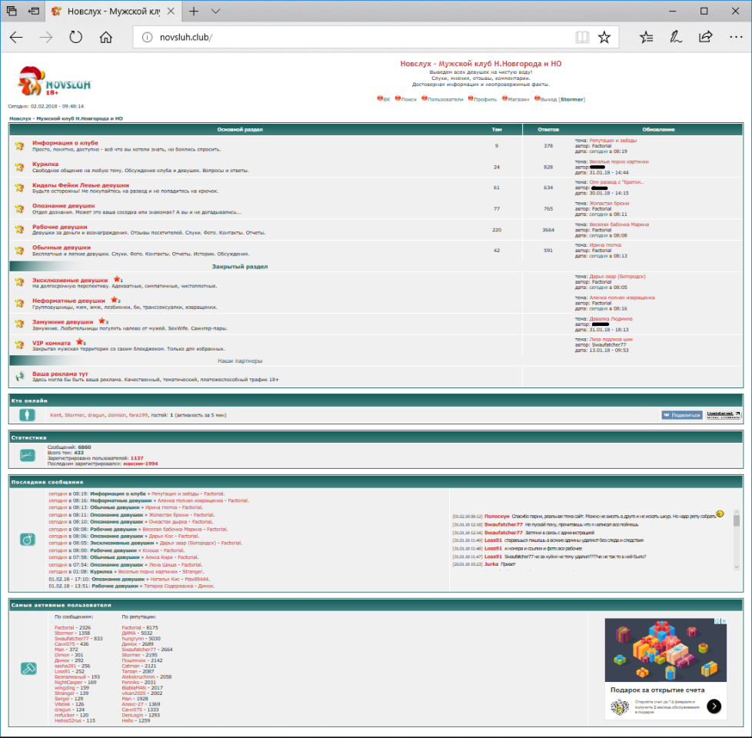Screen dimensions: 752x738
Task: Click the Кто онлайн person icon
Action: coord(27,415)
